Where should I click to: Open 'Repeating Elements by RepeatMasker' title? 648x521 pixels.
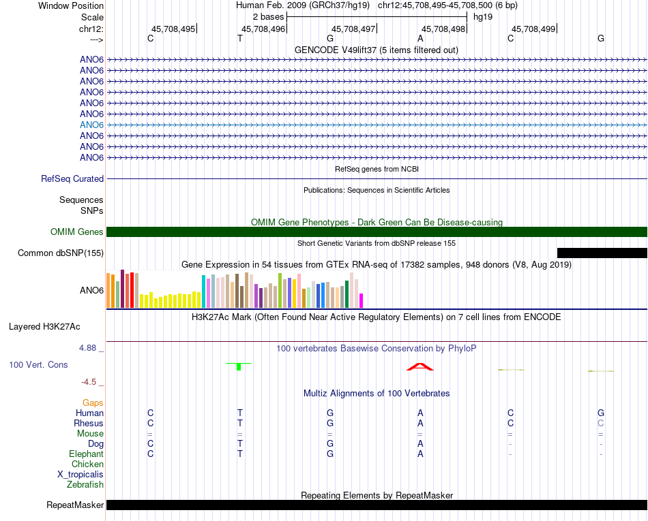tap(377, 495)
